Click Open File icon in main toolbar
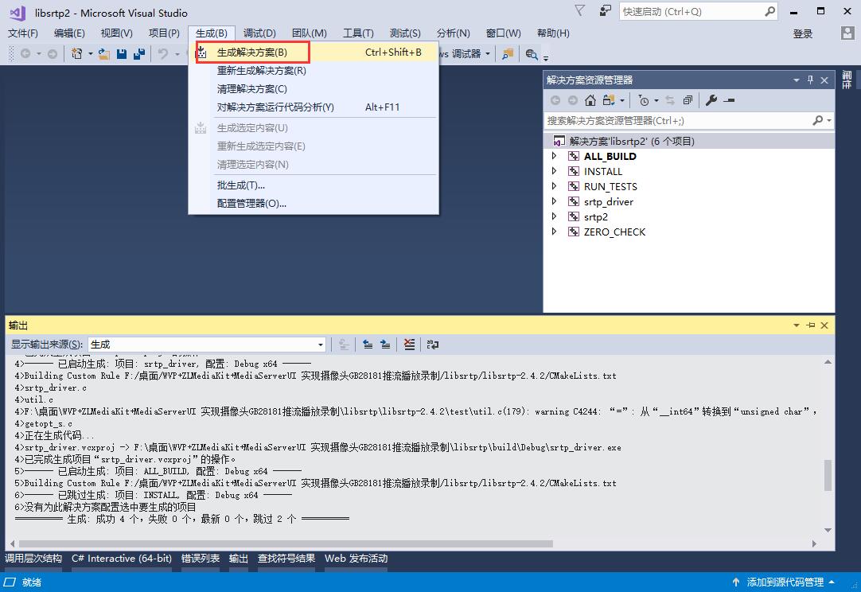The height and width of the screenshot is (592, 861). coord(104,54)
